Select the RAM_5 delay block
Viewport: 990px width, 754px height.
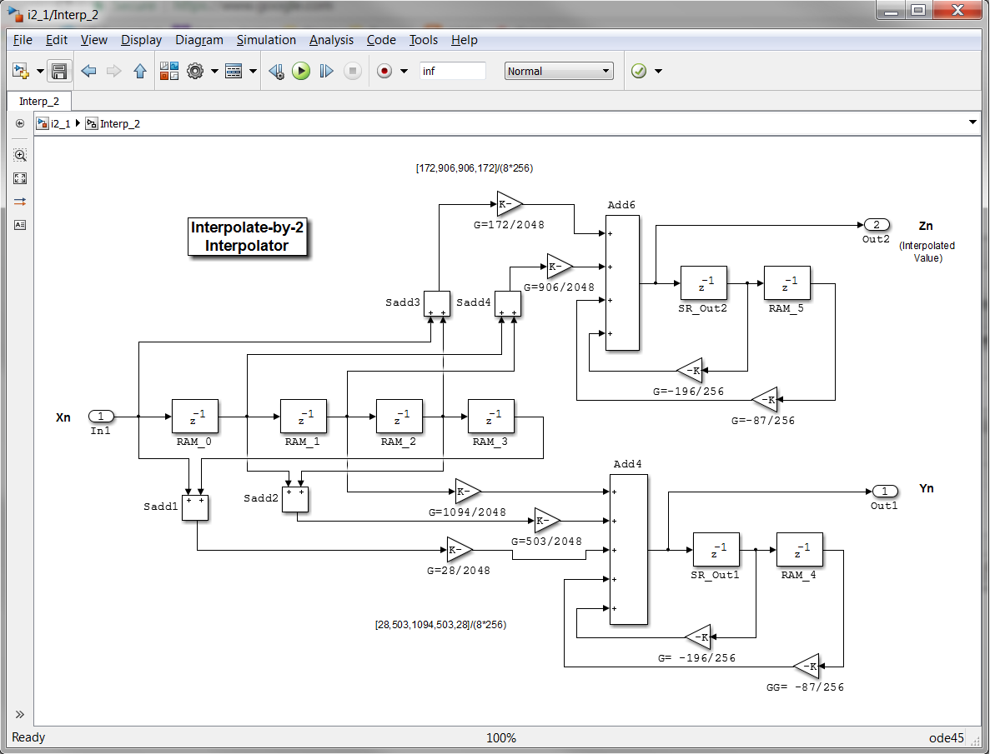tap(787, 283)
